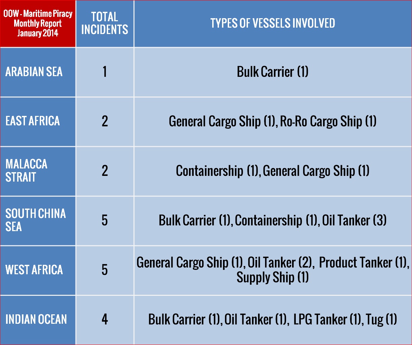Click the Arabian Sea incident count 1

[x=105, y=72]
